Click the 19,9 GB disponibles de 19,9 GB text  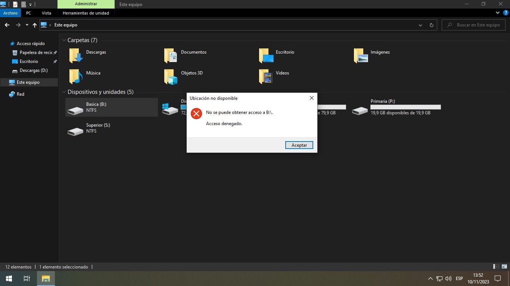point(400,113)
